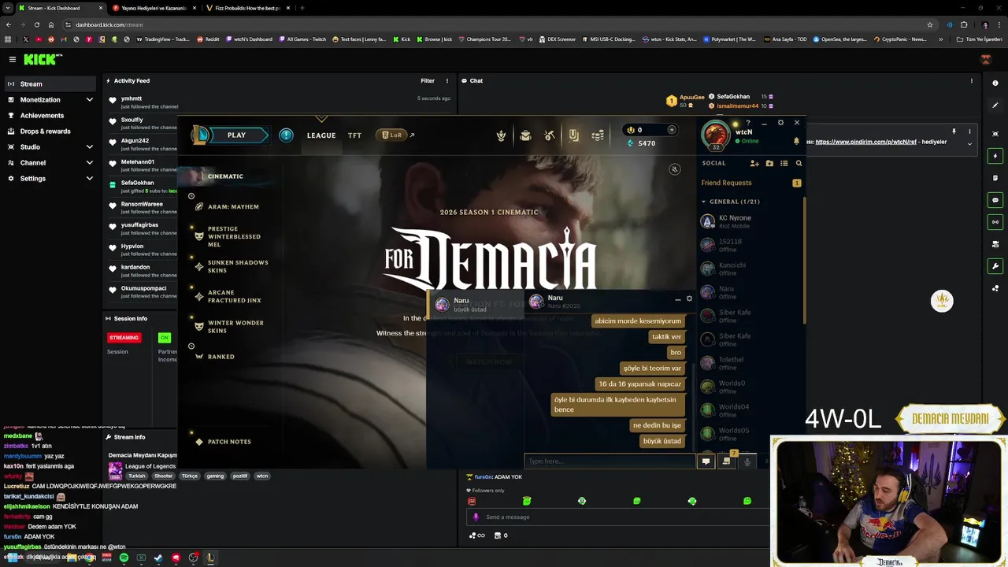Switch to the League tab in client
Image resolution: width=1008 pixels, height=567 pixels.
321,135
